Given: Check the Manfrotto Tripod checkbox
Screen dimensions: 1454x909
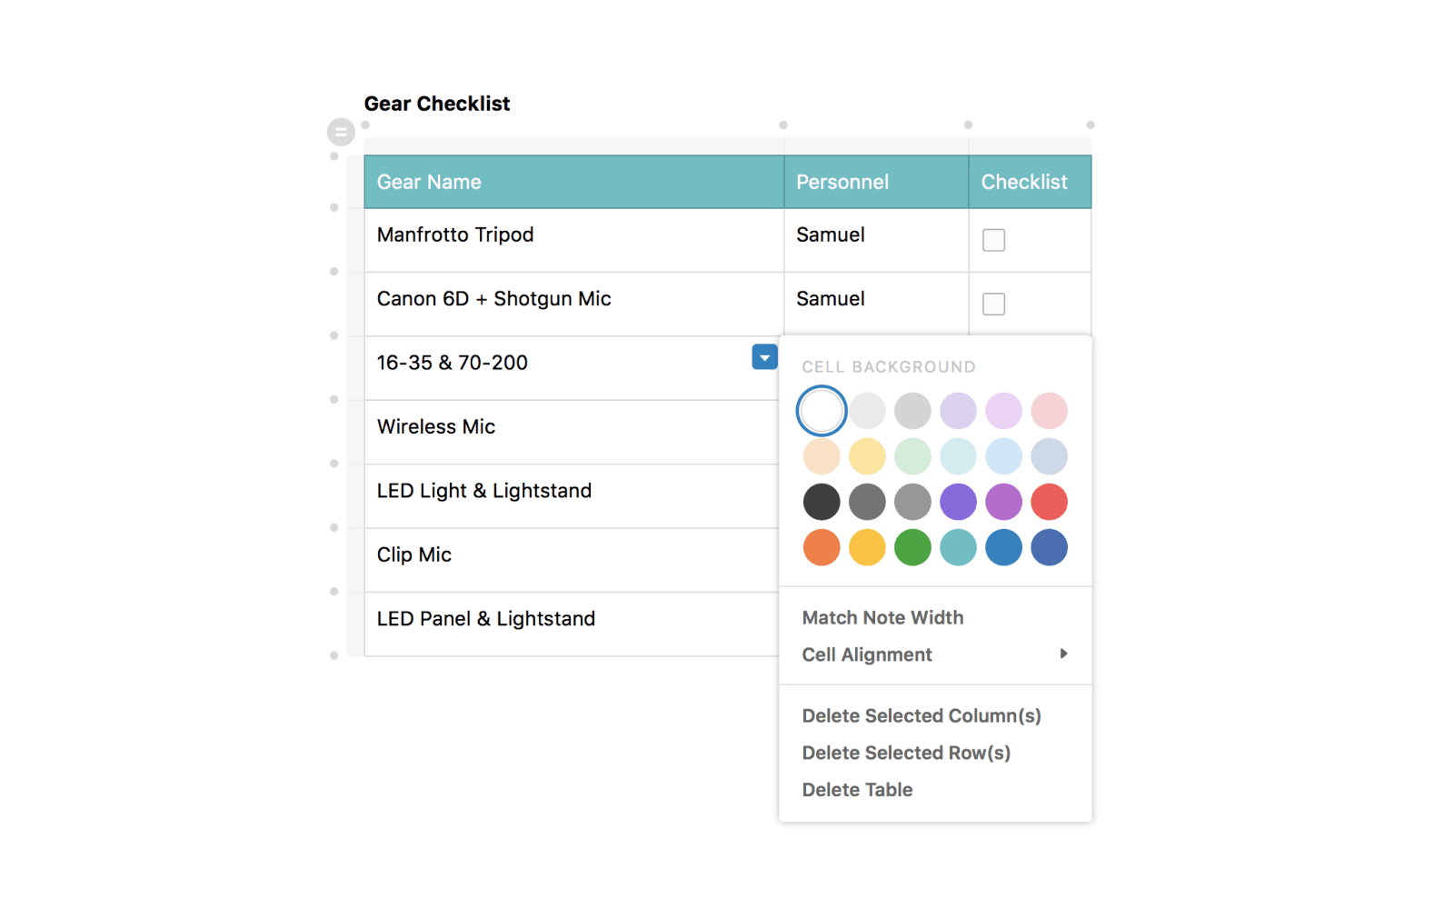Looking at the screenshot, I should [x=993, y=240].
